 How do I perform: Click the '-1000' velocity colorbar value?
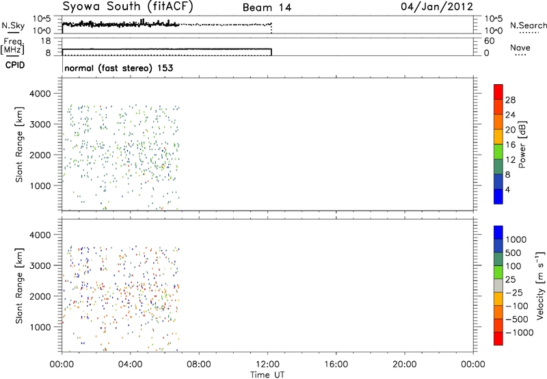coord(519,332)
